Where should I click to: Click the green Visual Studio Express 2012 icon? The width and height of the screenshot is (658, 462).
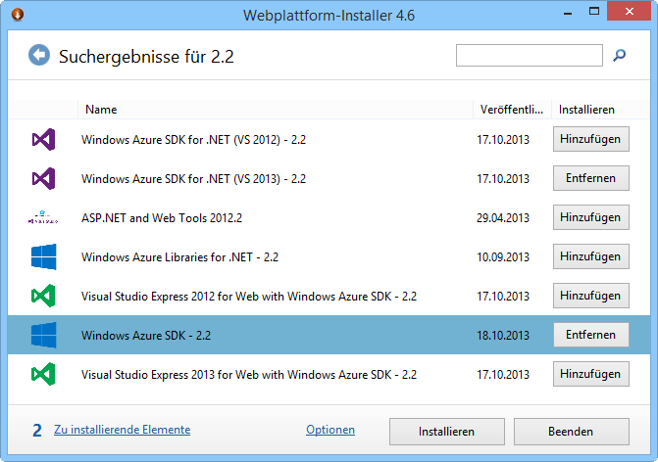click(x=43, y=296)
